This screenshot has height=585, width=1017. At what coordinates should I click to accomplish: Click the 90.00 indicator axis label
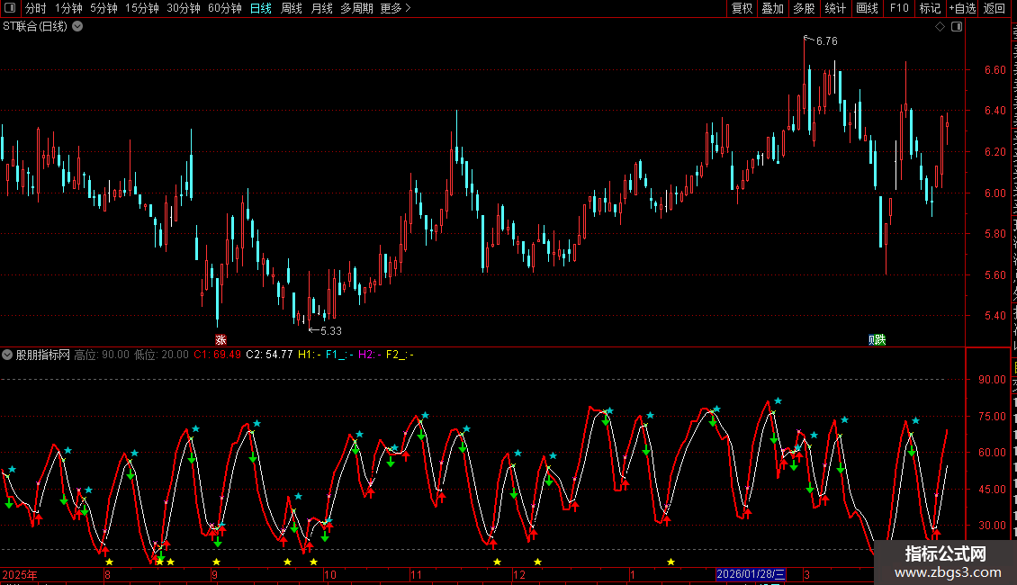click(993, 380)
